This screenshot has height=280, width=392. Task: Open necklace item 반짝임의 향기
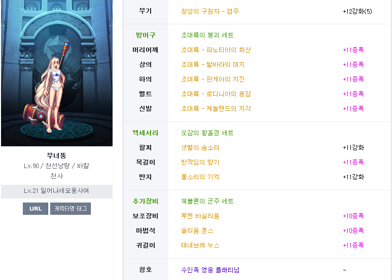[200, 163]
